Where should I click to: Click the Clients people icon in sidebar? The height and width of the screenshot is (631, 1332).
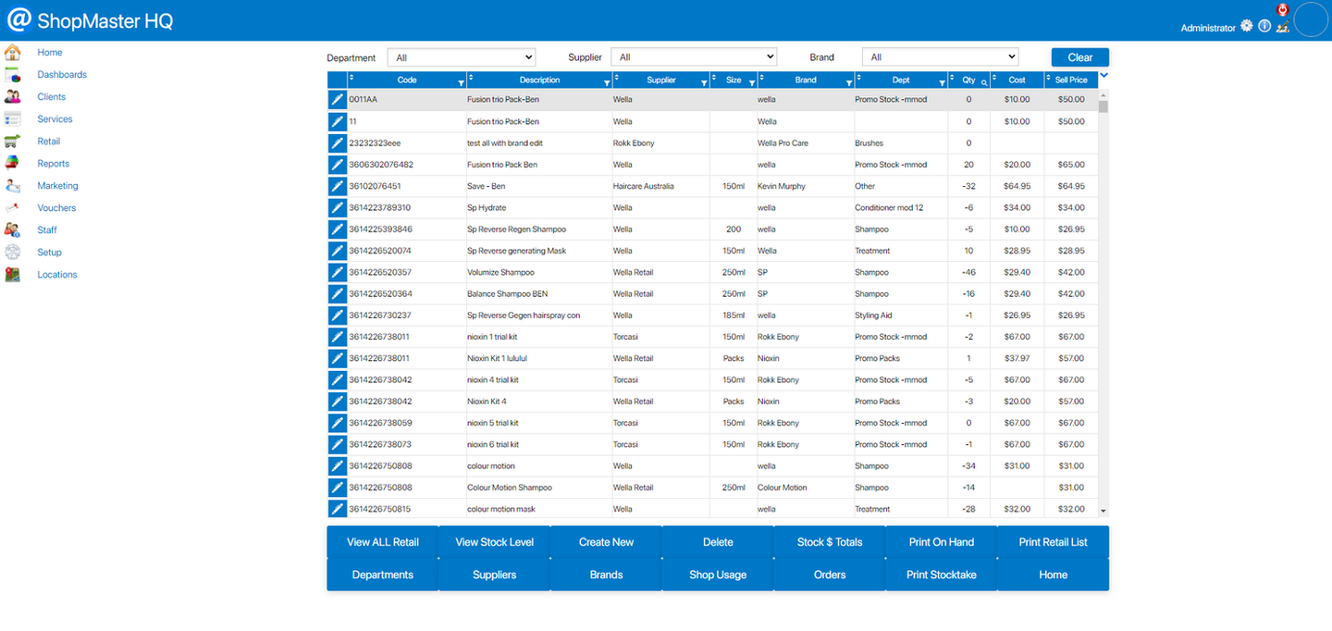12,96
